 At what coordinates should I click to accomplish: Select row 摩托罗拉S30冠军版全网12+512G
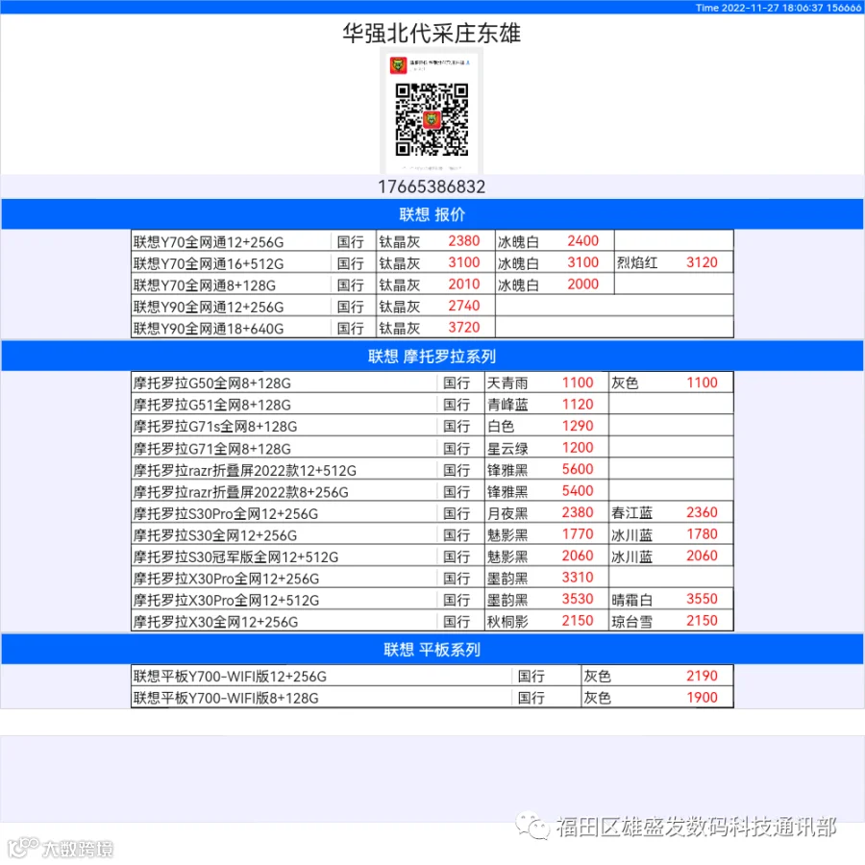coord(432,556)
